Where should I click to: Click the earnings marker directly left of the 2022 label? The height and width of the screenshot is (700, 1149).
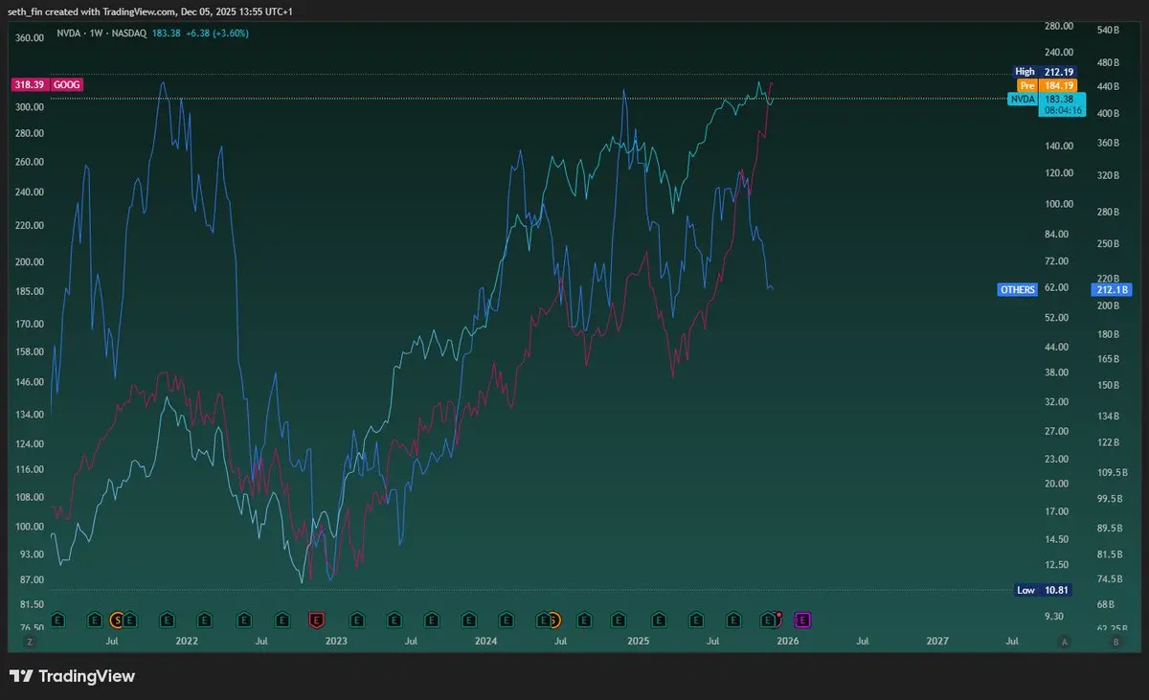click(169, 621)
